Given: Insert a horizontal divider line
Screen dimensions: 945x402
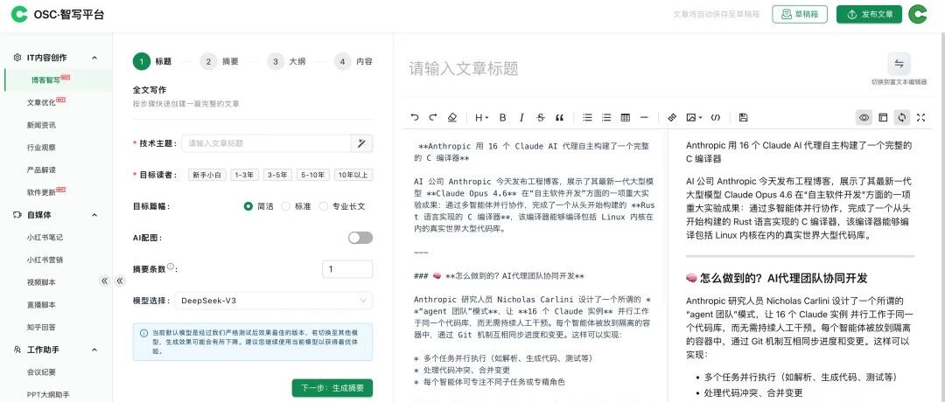Looking at the screenshot, I should pyautogui.click(x=644, y=117).
